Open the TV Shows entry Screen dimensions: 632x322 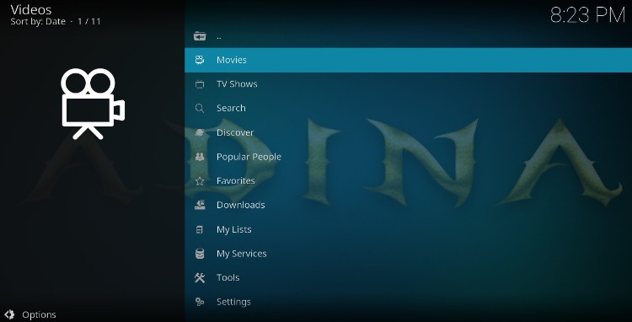click(x=409, y=84)
